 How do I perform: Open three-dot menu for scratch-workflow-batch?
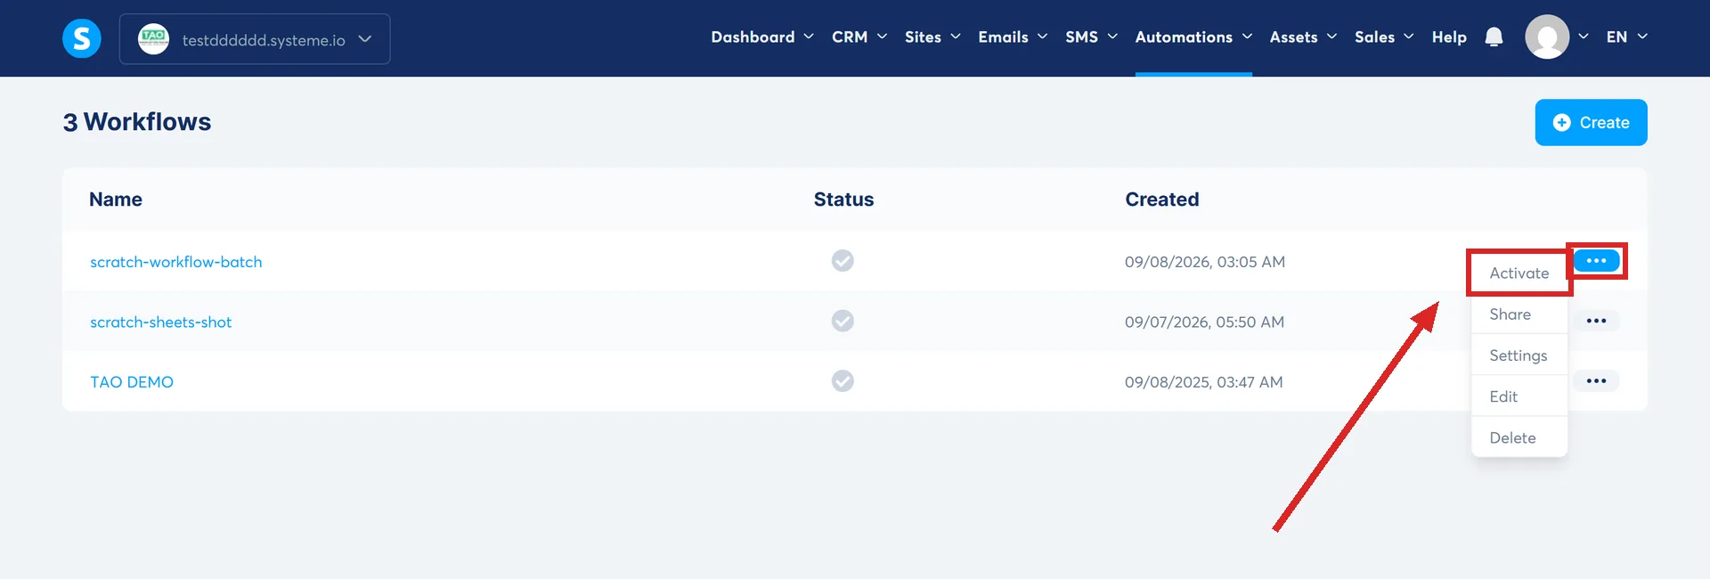(x=1596, y=260)
